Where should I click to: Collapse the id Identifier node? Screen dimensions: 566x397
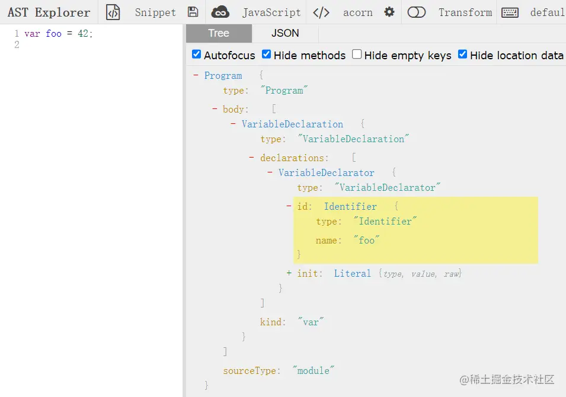click(289, 206)
